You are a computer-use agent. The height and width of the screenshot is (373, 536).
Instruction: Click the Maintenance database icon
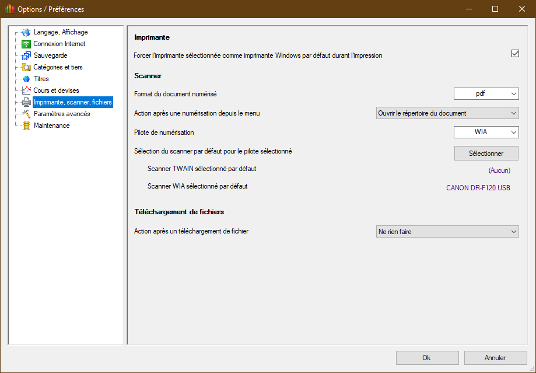pos(26,126)
